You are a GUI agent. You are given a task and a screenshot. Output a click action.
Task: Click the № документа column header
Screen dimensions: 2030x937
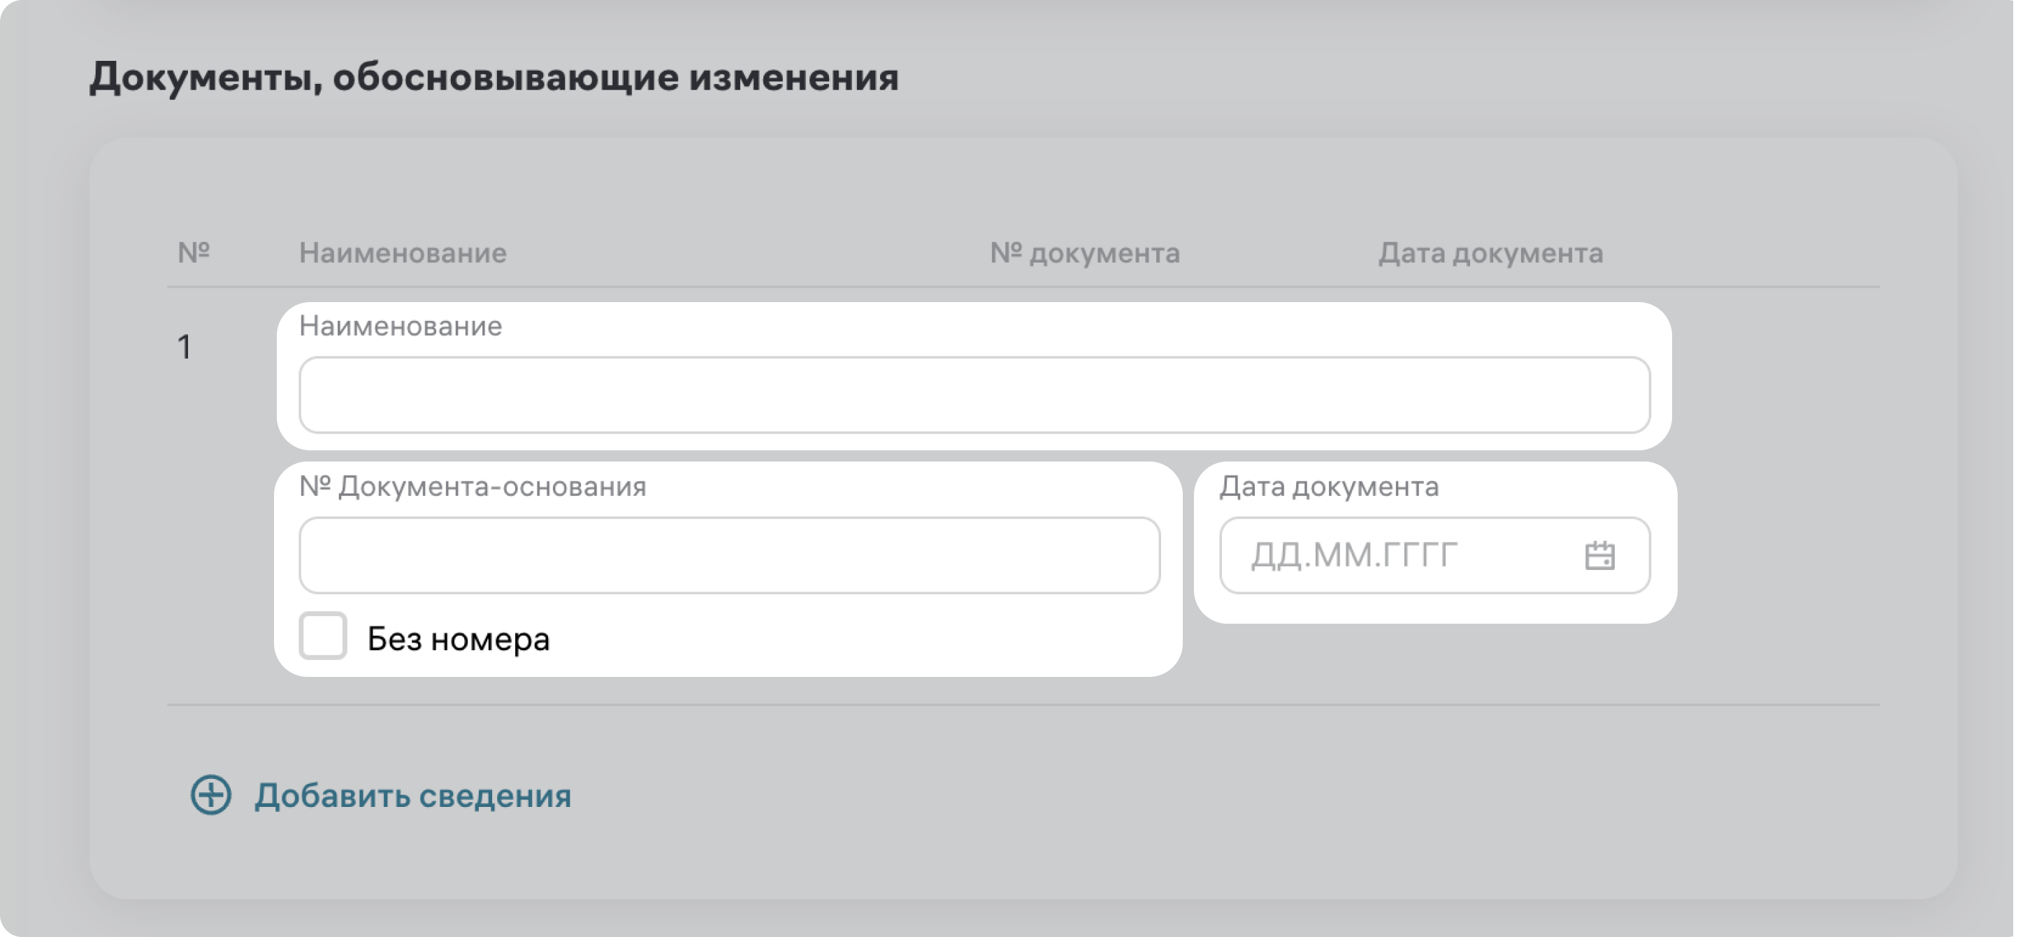pyautogui.click(x=1084, y=253)
